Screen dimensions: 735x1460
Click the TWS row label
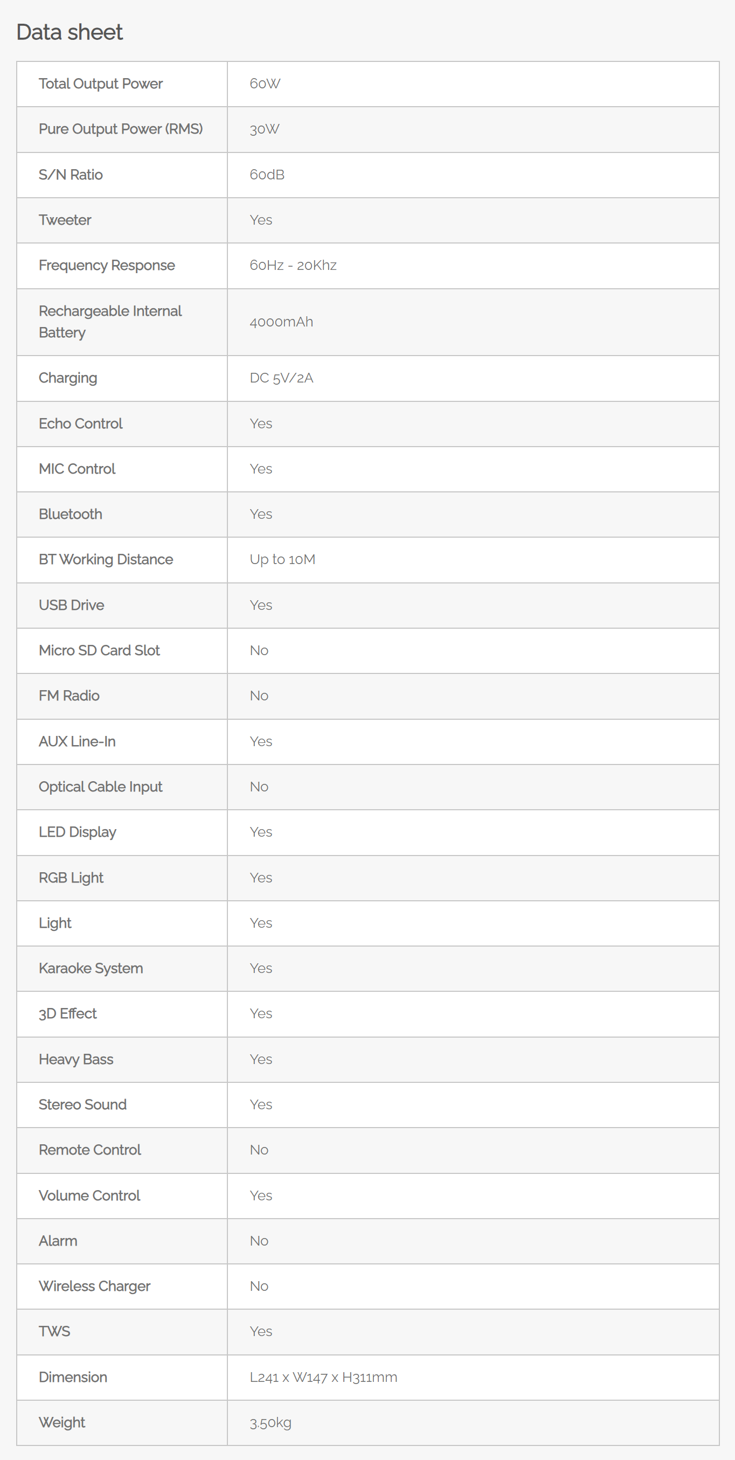click(x=54, y=1331)
